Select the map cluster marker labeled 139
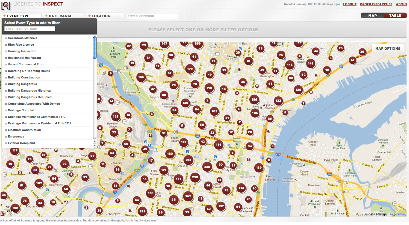 (x=259, y=168)
